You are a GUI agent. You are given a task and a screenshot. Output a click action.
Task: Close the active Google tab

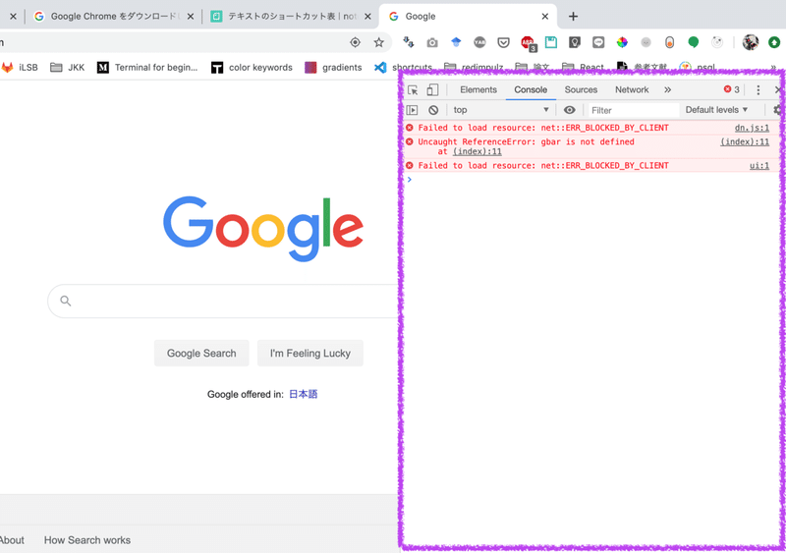click(x=545, y=17)
